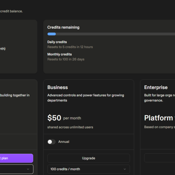Click the Daily credits label

click(57, 42)
